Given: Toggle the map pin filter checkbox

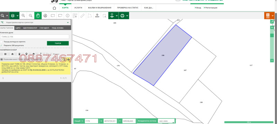Looking at the screenshot, I should (x=23, y=54).
